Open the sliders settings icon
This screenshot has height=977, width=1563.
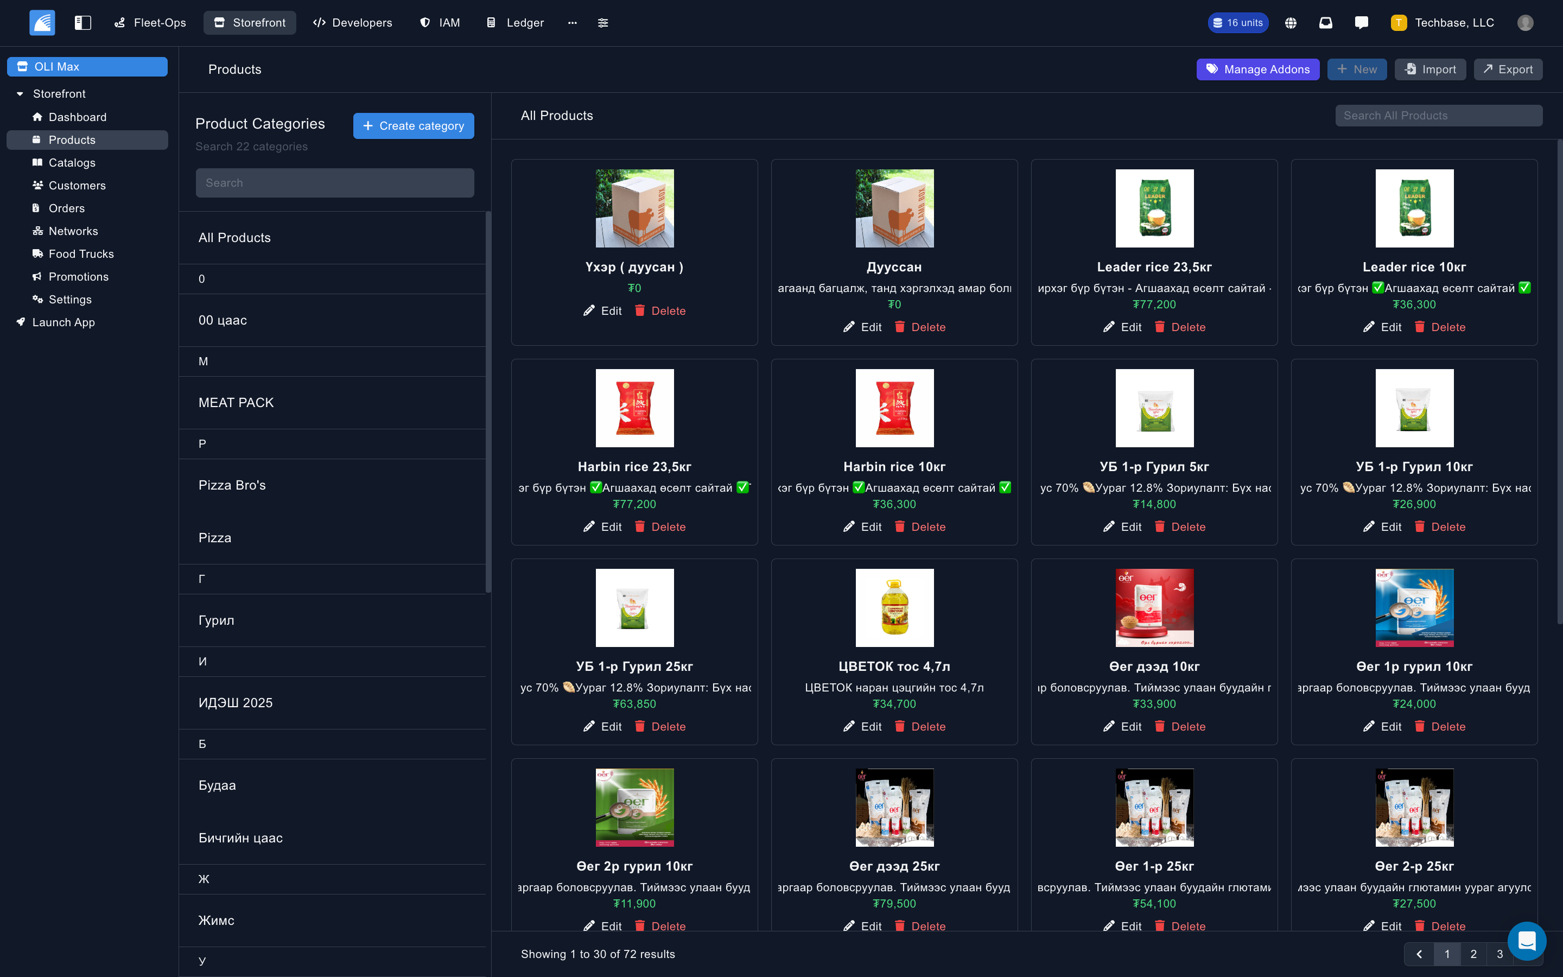pos(602,23)
